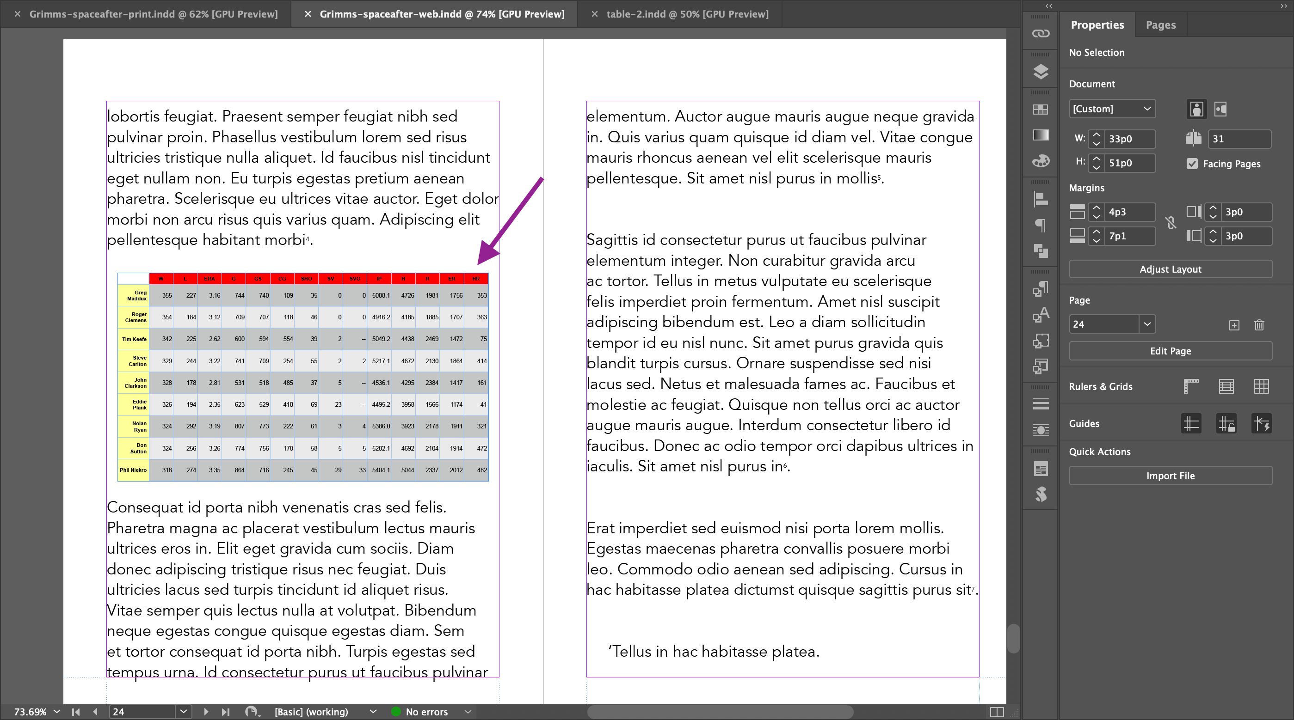Uncheck the Facing Pages checkbox
The image size is (1294, 720).
click(x=1192, y=164)
